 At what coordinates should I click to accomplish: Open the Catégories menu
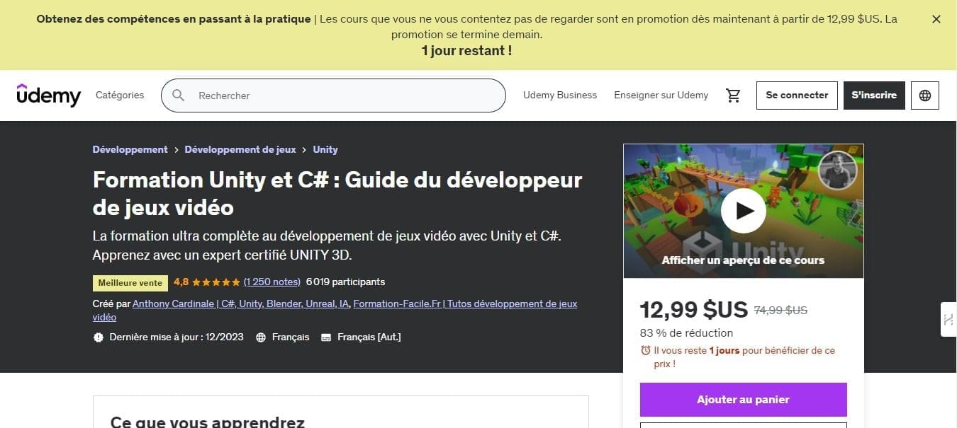[120, 95]
